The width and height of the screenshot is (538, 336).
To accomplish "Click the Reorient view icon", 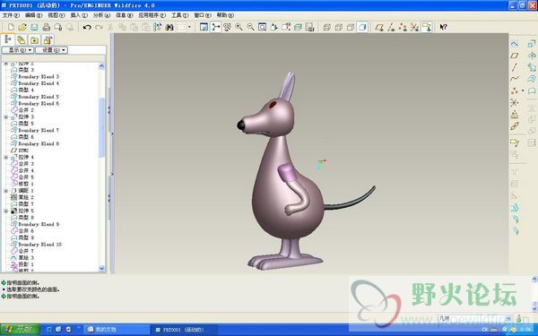I will [274, 27].
